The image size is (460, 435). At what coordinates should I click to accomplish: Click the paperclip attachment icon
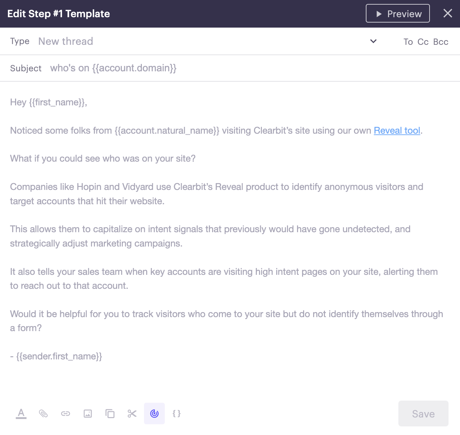[43, 414]
